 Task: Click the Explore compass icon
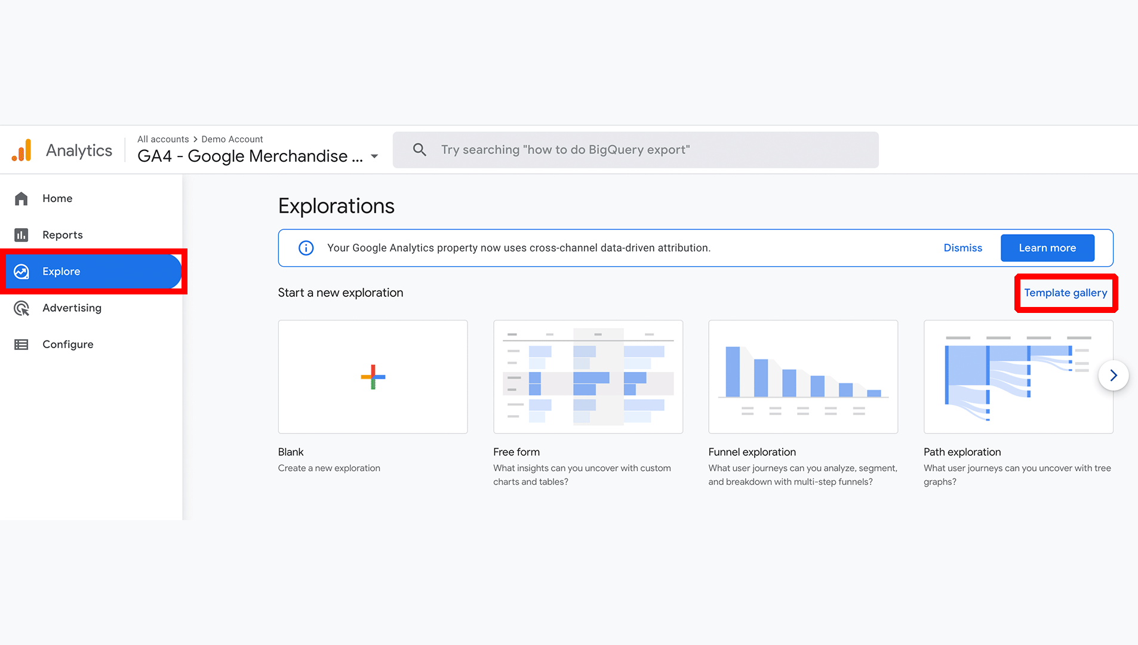[x=21, y=272]
